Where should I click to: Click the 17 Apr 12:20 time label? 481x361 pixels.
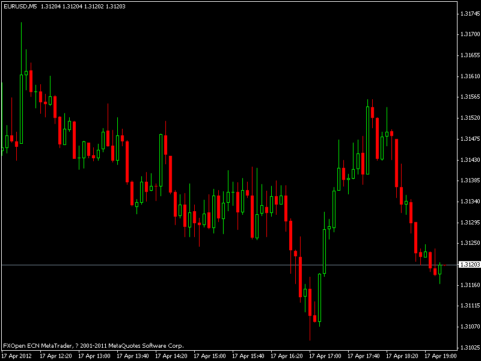tap(55, 356)
